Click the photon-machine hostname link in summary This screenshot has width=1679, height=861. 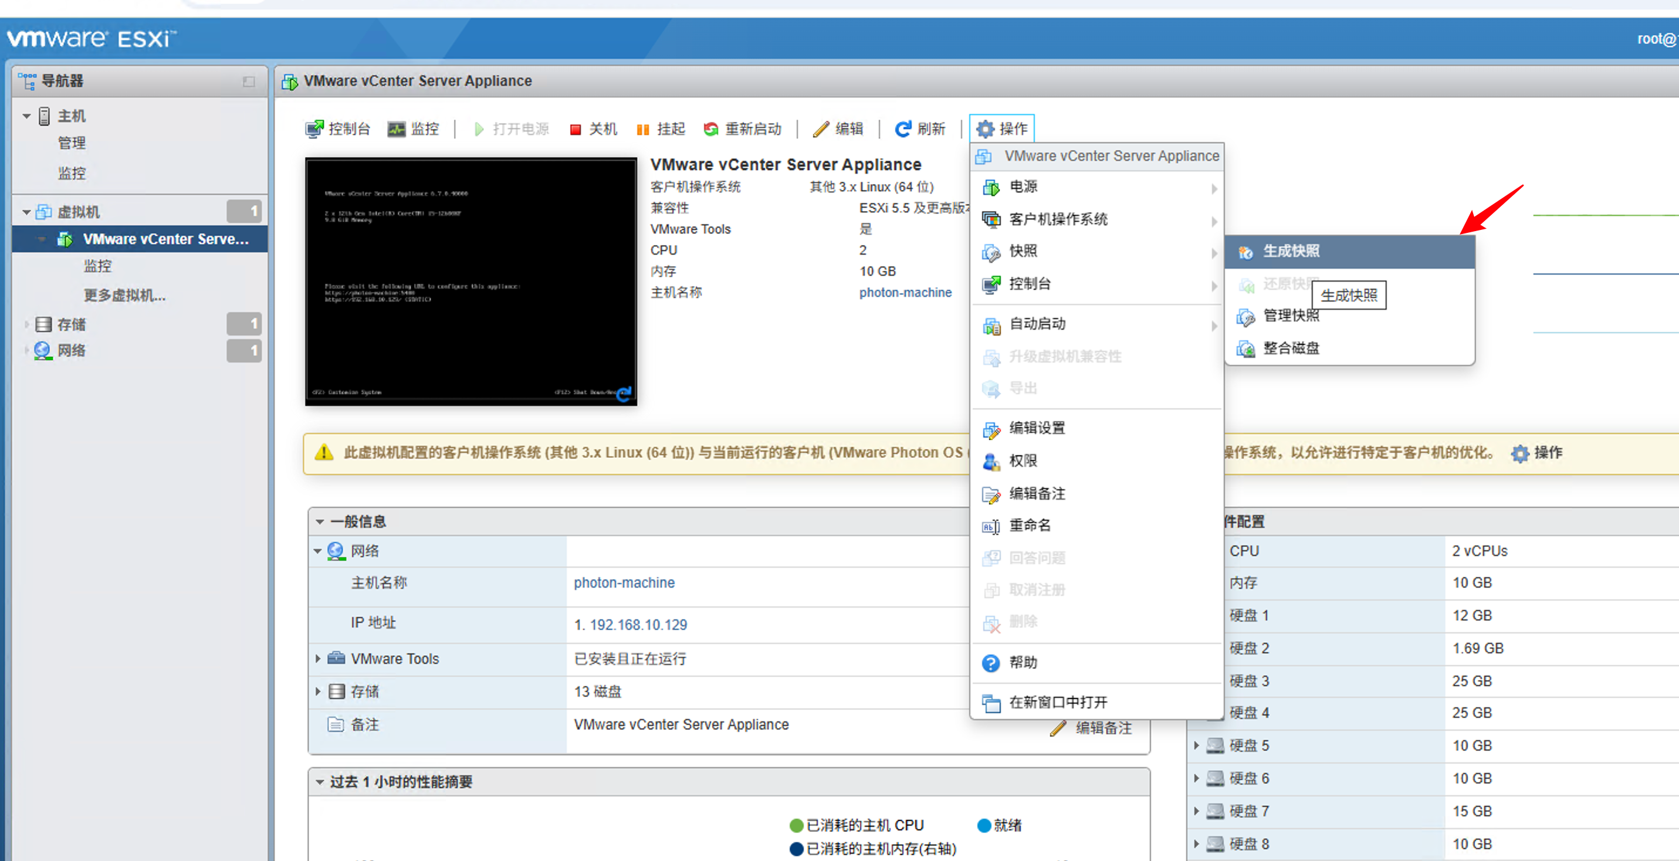pos(905,293)
